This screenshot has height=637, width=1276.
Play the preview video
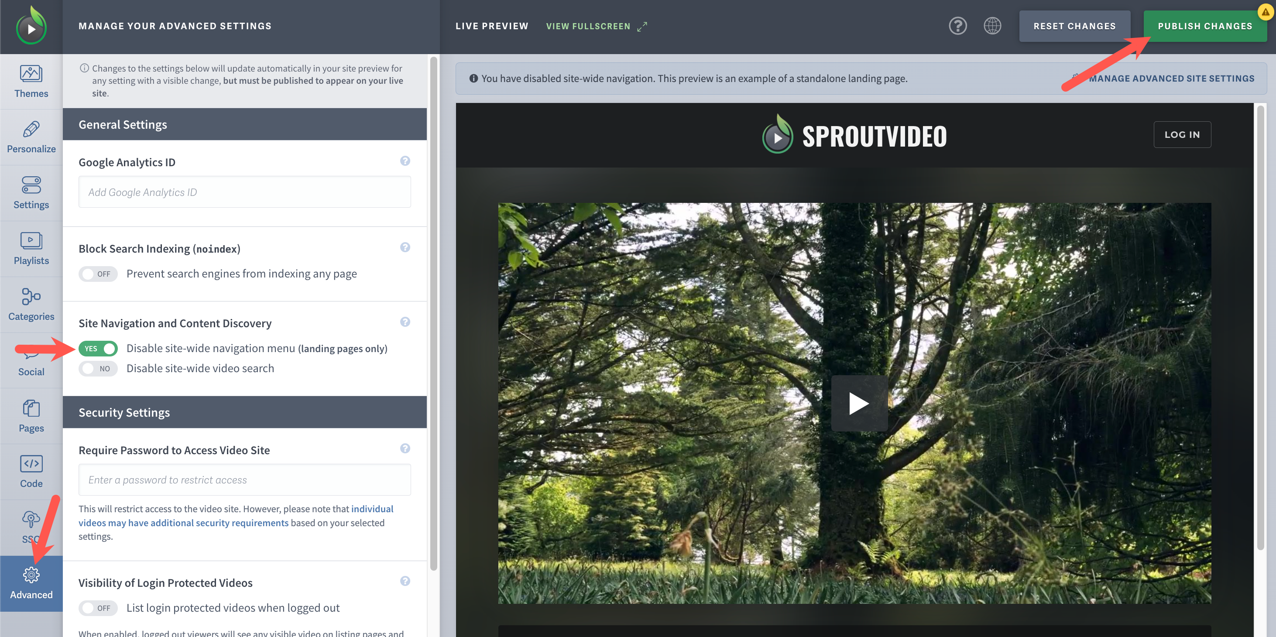pyautogui.click(x=859, y=403)
